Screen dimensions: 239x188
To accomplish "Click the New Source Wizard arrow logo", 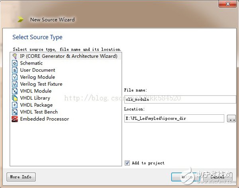I will 20,20.
